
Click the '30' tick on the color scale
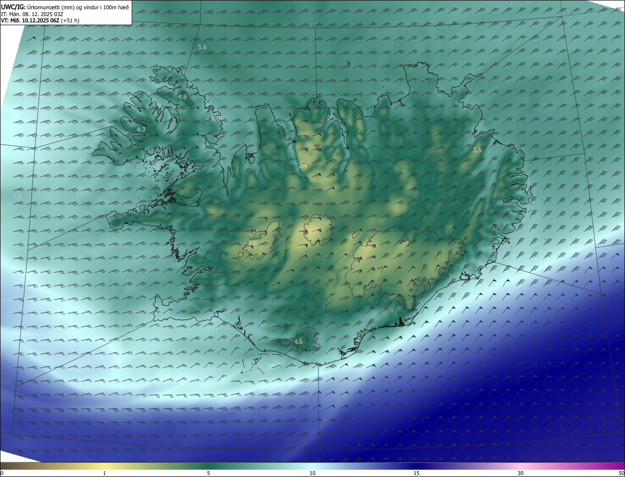click(x=521, y=473)
